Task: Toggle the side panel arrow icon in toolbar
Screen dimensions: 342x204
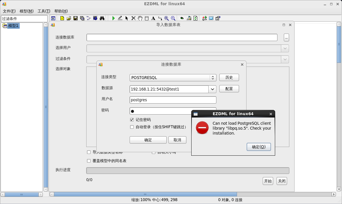Action: 53,18
